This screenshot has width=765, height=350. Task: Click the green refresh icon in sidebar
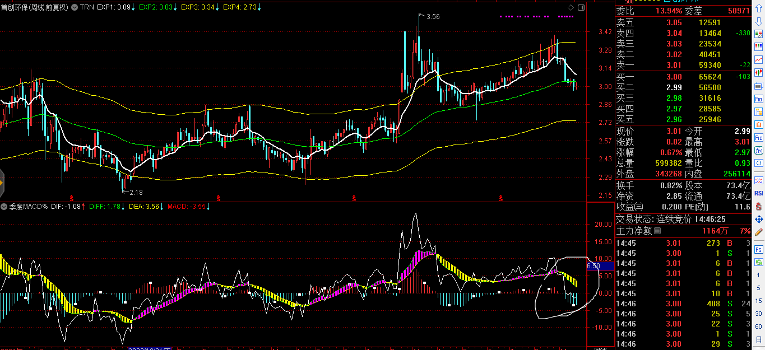(x=759, y=262)
